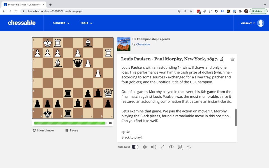
Task: Select the black queen on the board
Action: point(78,63)
